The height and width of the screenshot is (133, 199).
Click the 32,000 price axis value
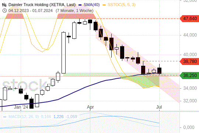[190, 101]
